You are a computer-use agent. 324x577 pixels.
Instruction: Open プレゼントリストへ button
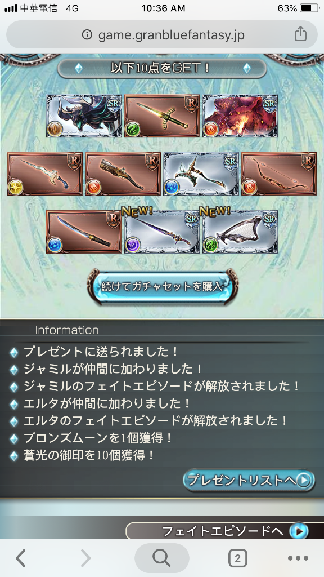(249, 480)
